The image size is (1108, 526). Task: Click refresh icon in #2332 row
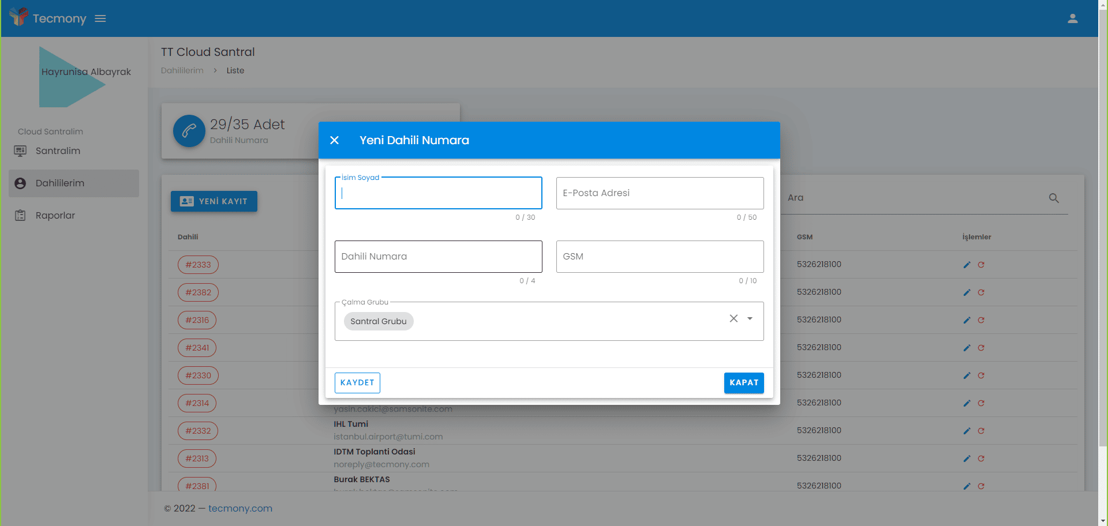pos(980,431)
